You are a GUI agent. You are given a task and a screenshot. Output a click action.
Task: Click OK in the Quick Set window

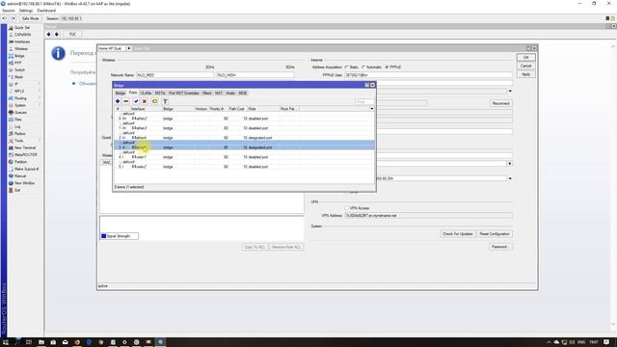[x=526, y=58]
